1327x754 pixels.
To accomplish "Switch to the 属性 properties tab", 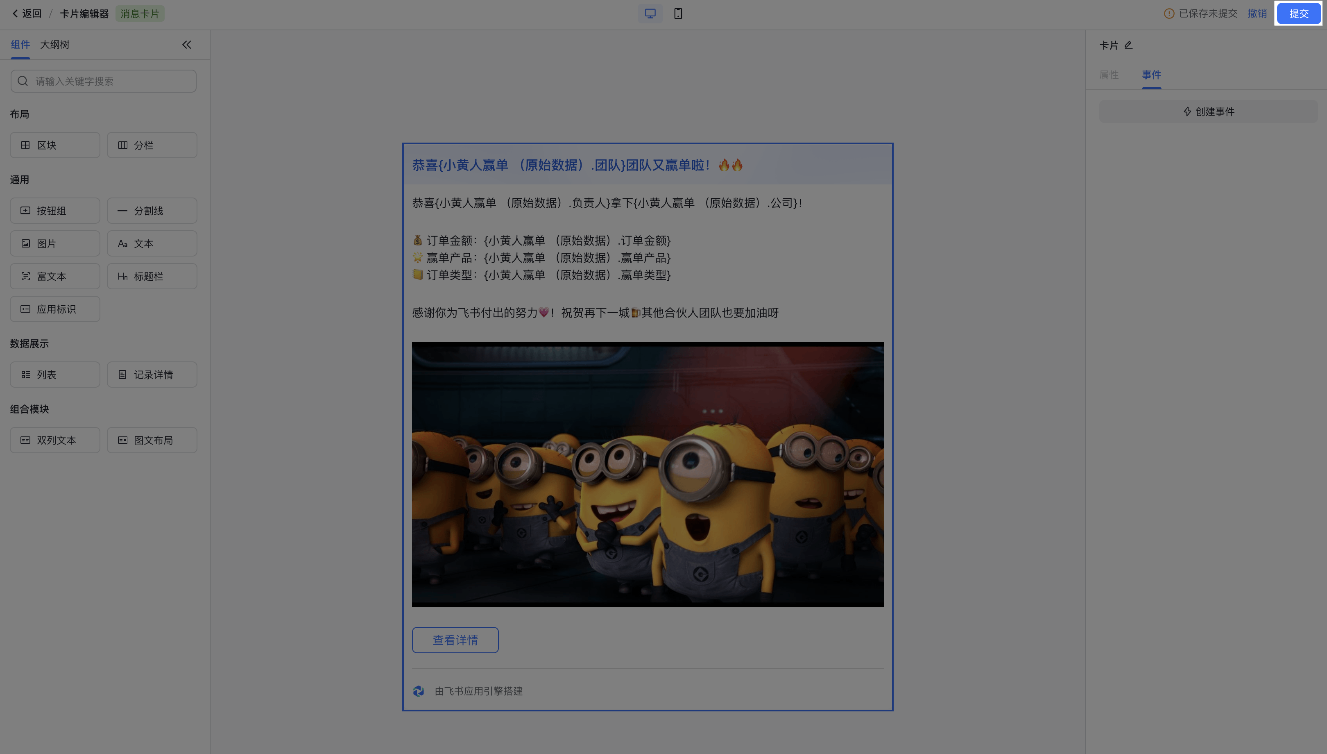I will [x=1109, y=75].
